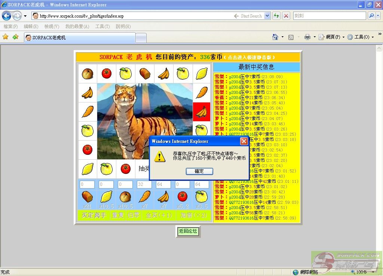The height and width of the screenshot is (276, 383).
Task: Open the 檢視(V) menu
Action: 52,27
